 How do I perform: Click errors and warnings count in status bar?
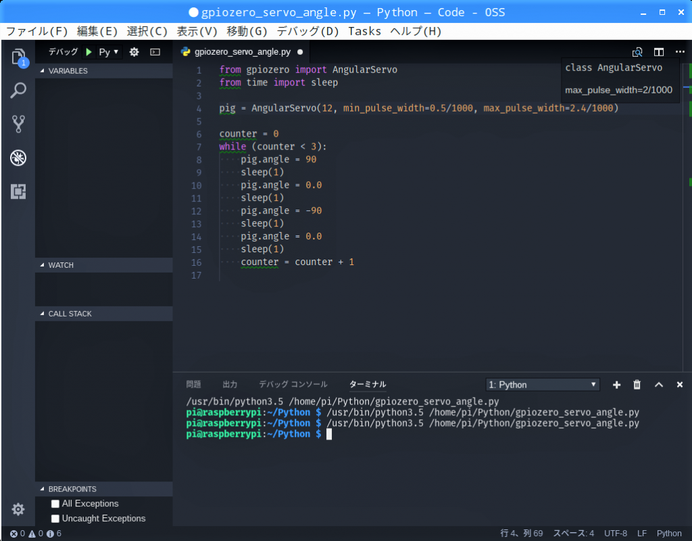(35, 534)
